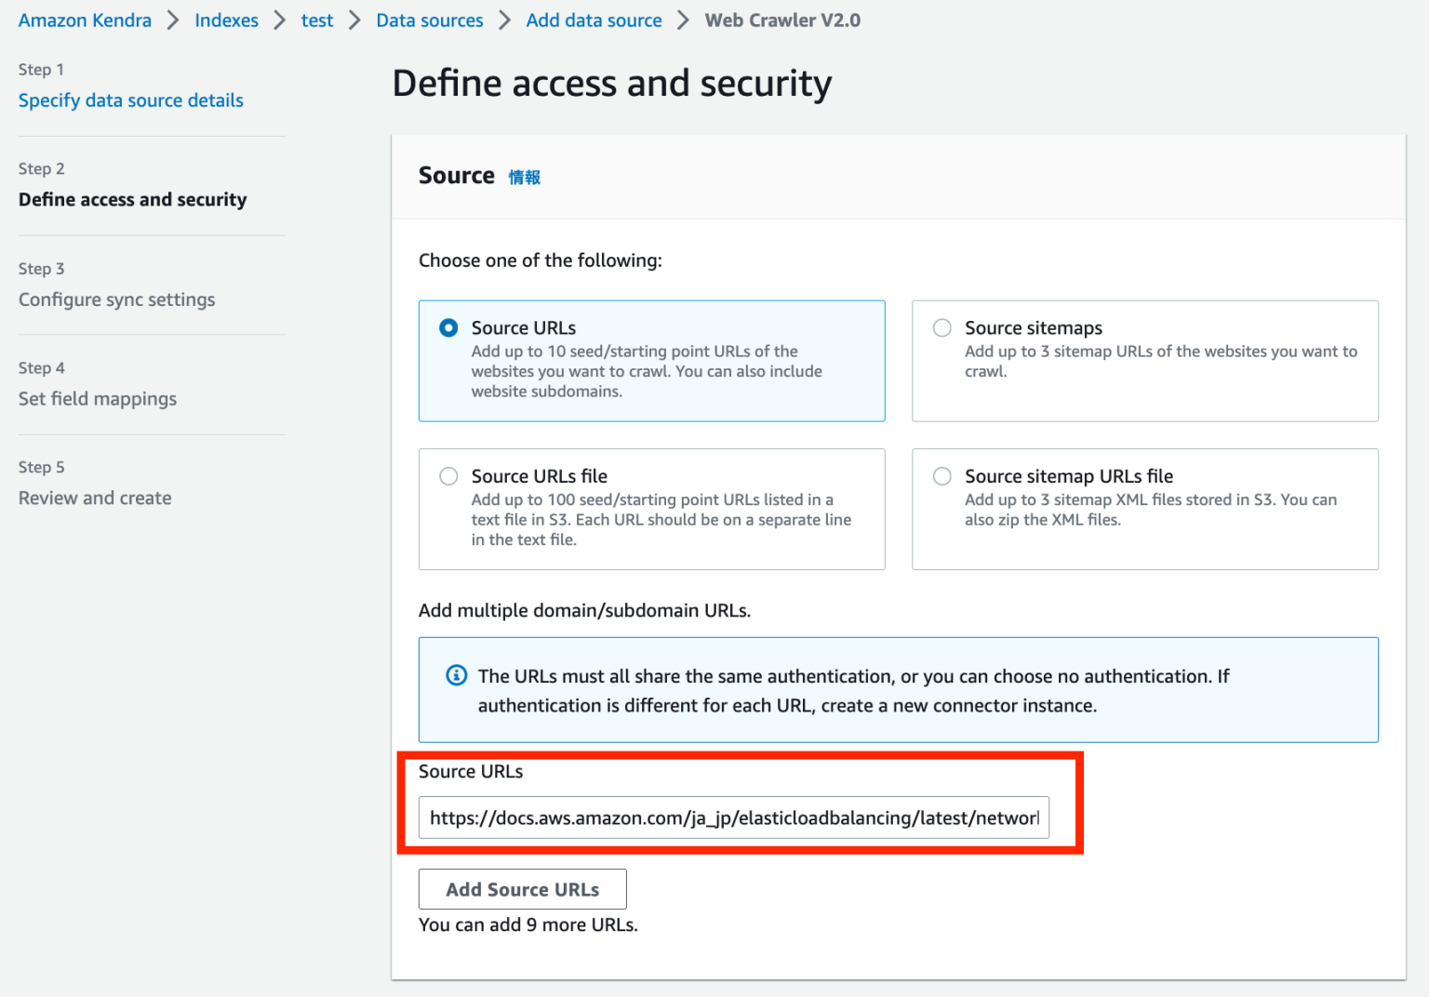This screenshot has width=1429, height=997.
Task: Open the test index breadcrumb link
Action: 316,20
